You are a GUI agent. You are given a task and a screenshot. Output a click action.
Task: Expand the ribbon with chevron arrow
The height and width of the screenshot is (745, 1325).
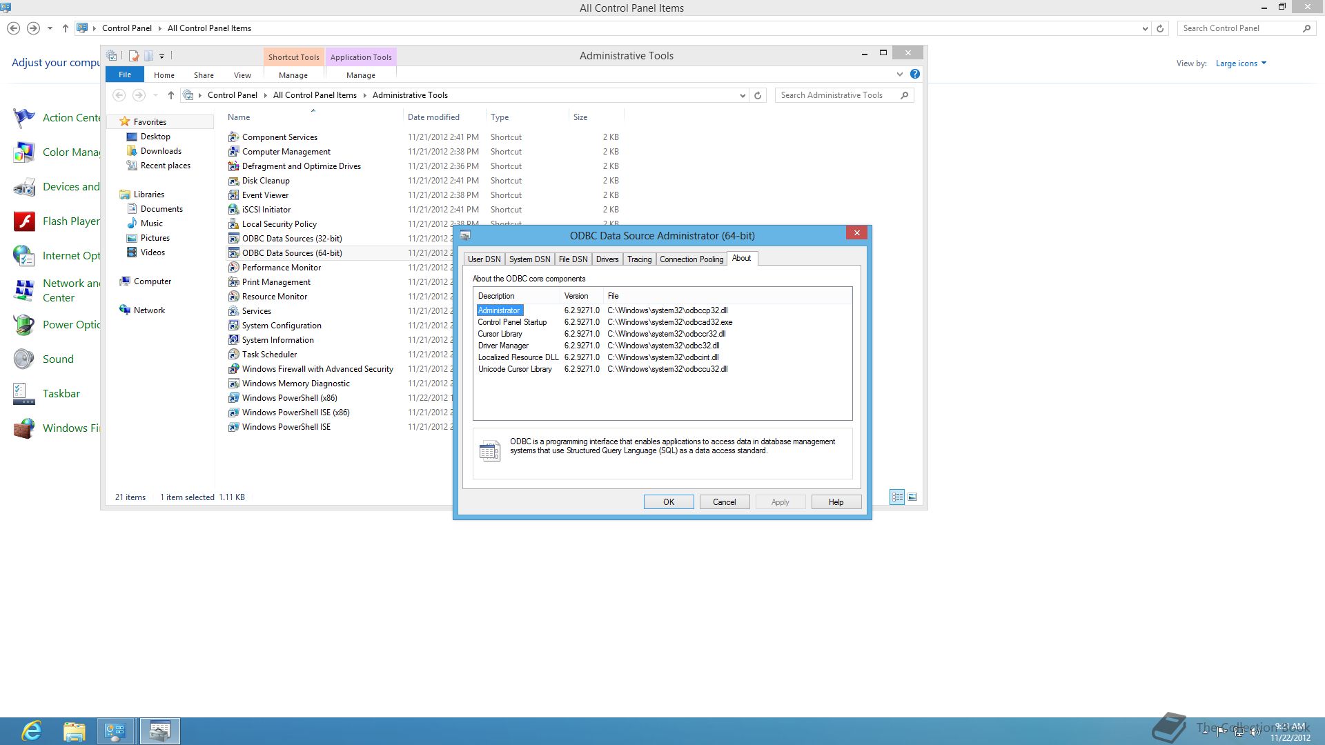coord(899,74)
